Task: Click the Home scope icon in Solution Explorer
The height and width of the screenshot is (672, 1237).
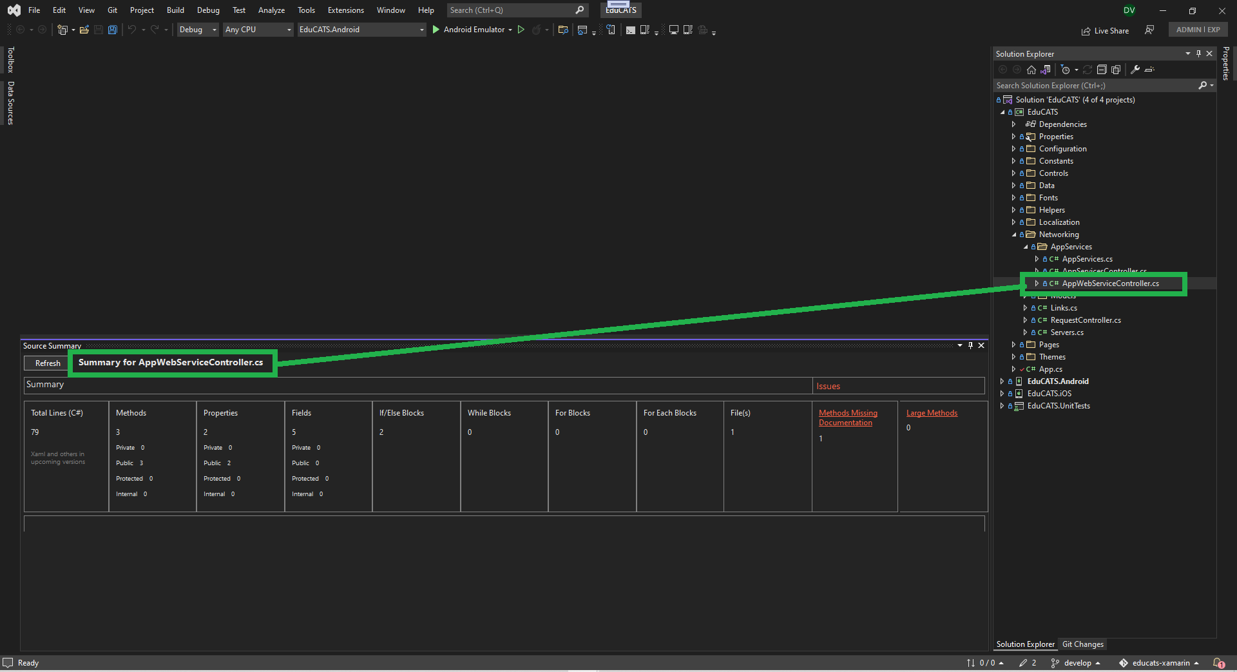Action: tap(1031, 70)
